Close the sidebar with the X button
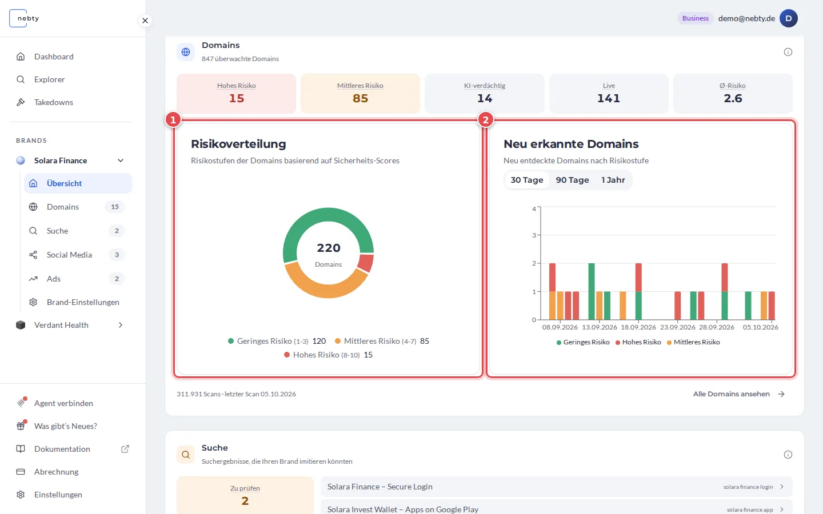The height and width of the screenshot is (514, 823). pos(145,21)
